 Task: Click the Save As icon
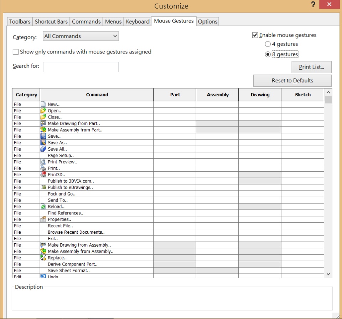[x=43, y=142]
